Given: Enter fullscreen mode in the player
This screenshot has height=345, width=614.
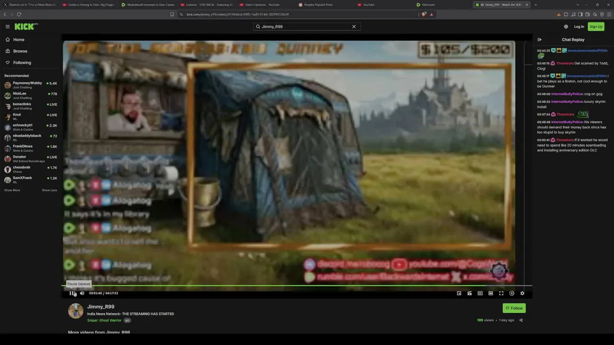Looking at the screenshot, I should point(501,293).
